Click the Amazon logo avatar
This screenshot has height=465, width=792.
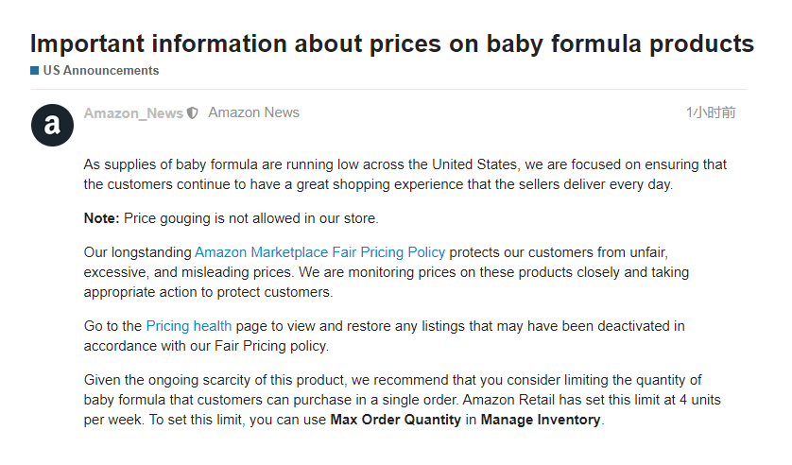point(52,125)
